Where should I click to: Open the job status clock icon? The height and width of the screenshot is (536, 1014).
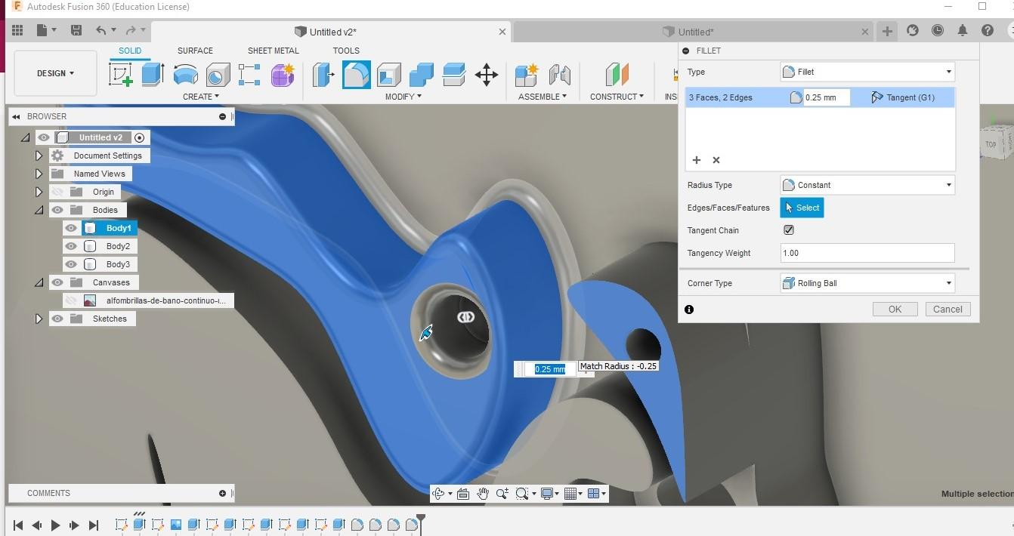[x=938, y=30]
